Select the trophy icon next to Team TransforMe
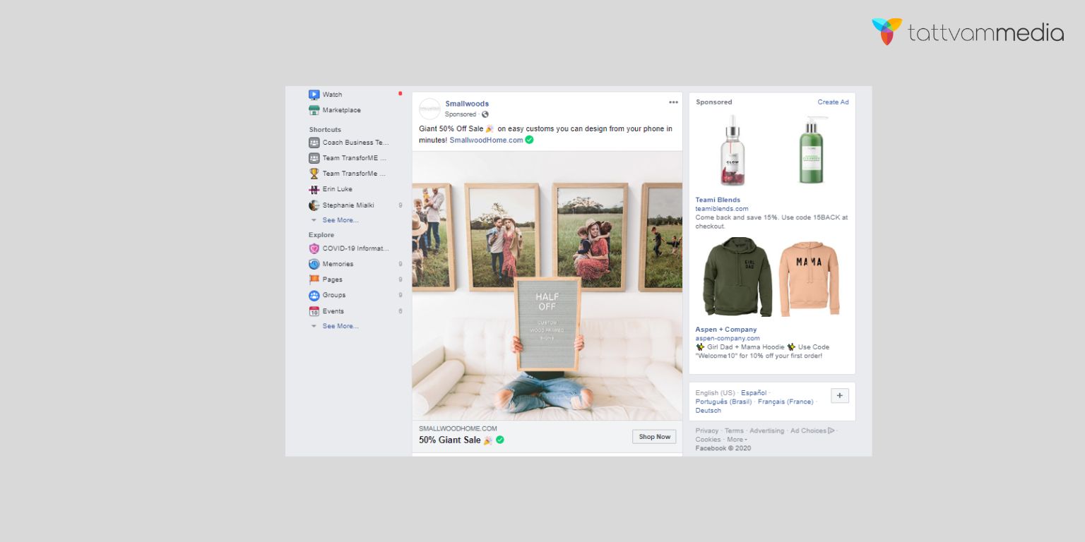Screen dimensions: 1085x542 pos(314,174)
